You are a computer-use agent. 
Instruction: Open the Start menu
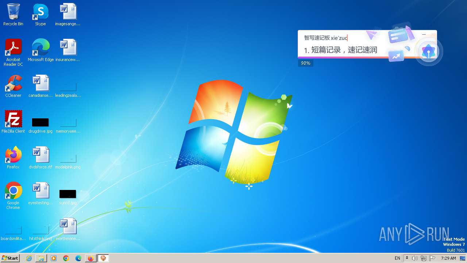[x=10, y=258]
